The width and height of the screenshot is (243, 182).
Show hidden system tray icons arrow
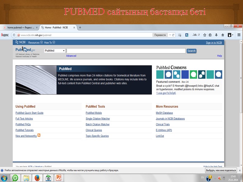click(215, 178)
